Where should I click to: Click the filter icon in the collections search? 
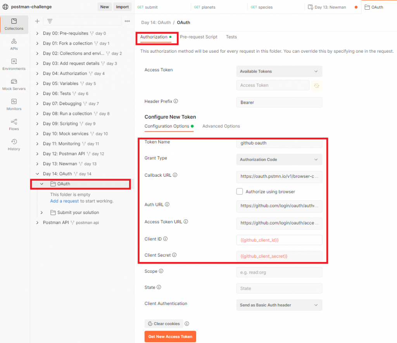click(x=50, y=21)
